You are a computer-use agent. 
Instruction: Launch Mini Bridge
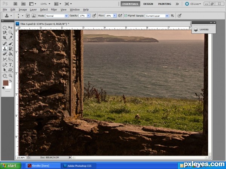pyautogui.click(x=23, y=4)
